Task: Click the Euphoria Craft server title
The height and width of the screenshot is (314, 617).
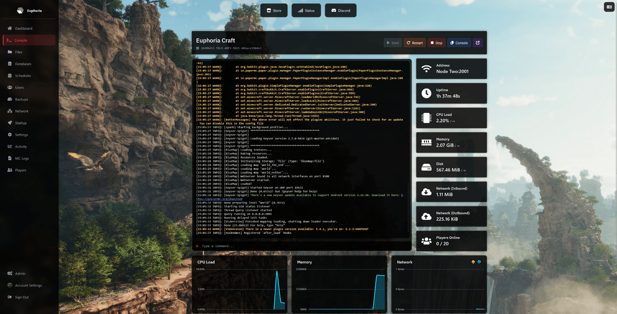Action: (x=216, y=40)
